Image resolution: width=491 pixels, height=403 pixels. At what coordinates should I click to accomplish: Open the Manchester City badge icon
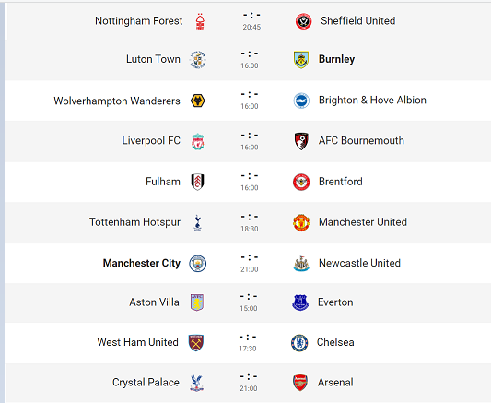click(197, 263)
